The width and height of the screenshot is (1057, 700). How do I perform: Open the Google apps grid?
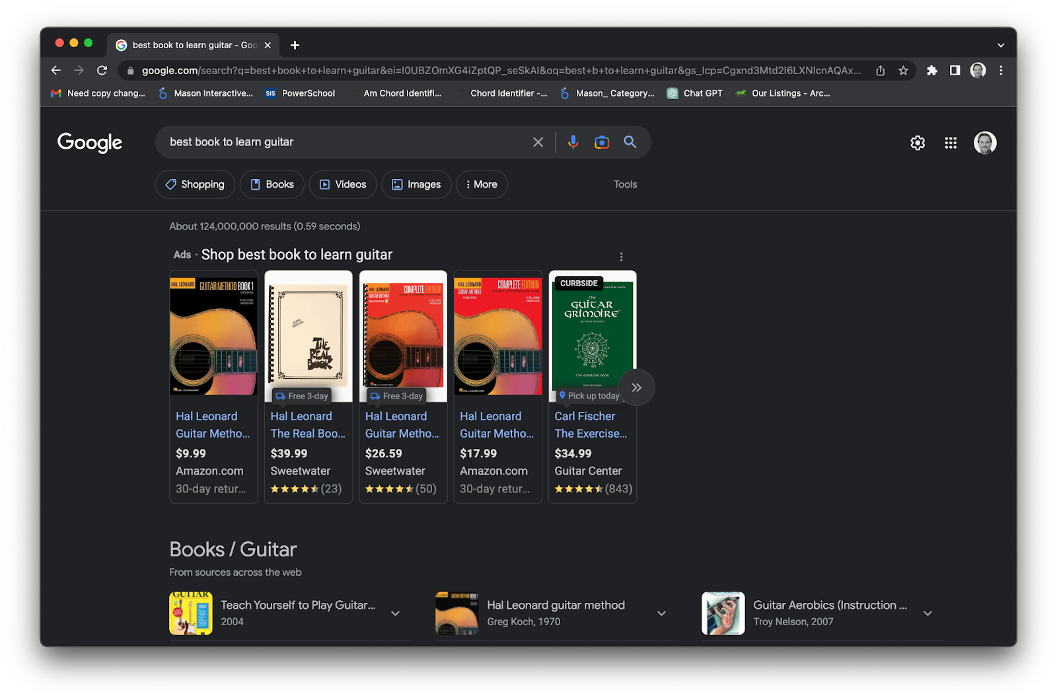951,143
